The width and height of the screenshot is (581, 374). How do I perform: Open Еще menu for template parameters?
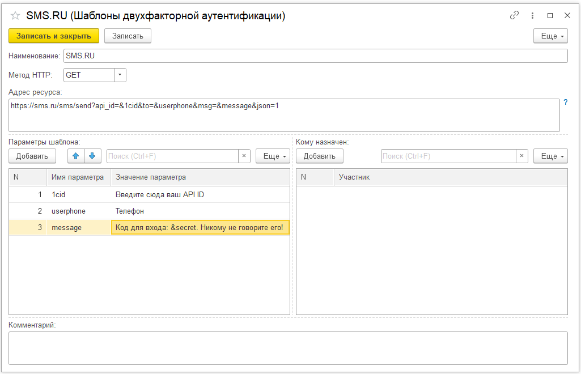coord(273,156)
